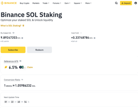Toggle the eye icon hiding My Staked SOL
The image size is (138, 108).
point(13,33)
